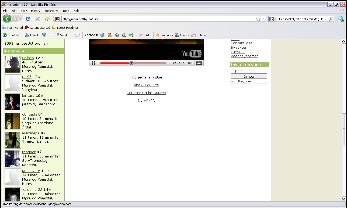Click the Stumble! button
This screenshot has height=208, width=347.
coord(11,35)
